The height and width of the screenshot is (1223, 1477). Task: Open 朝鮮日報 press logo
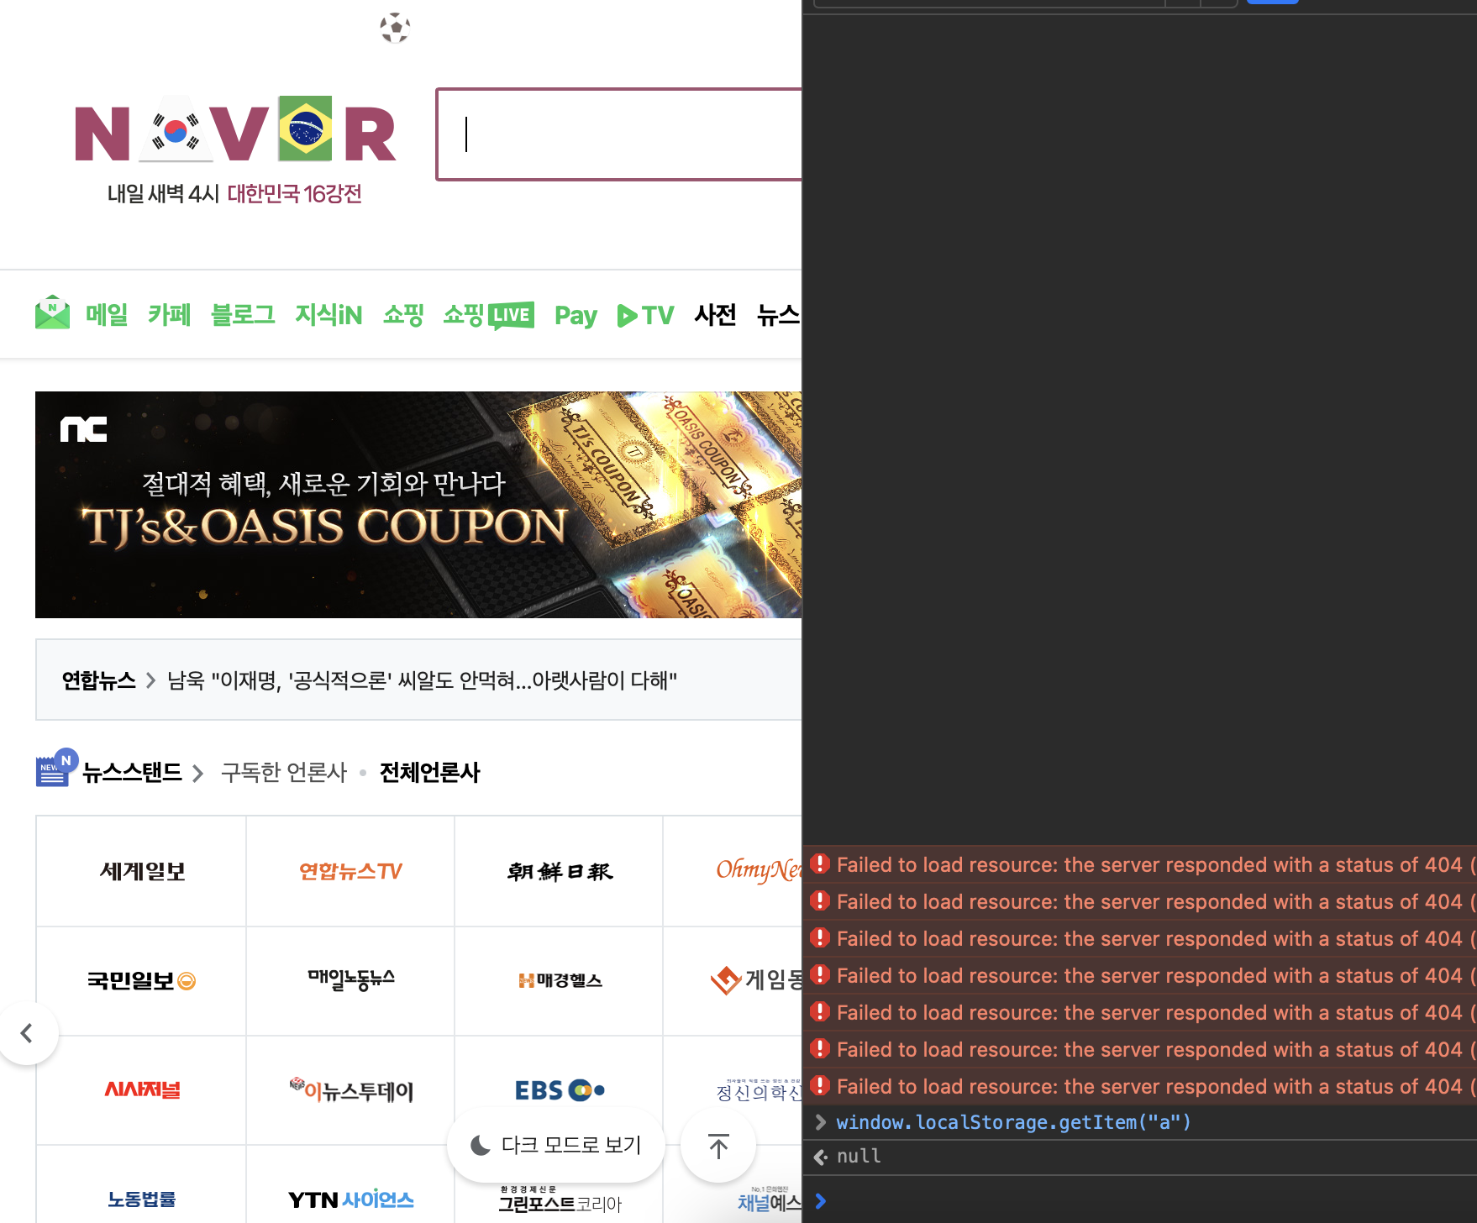(559, 871)
